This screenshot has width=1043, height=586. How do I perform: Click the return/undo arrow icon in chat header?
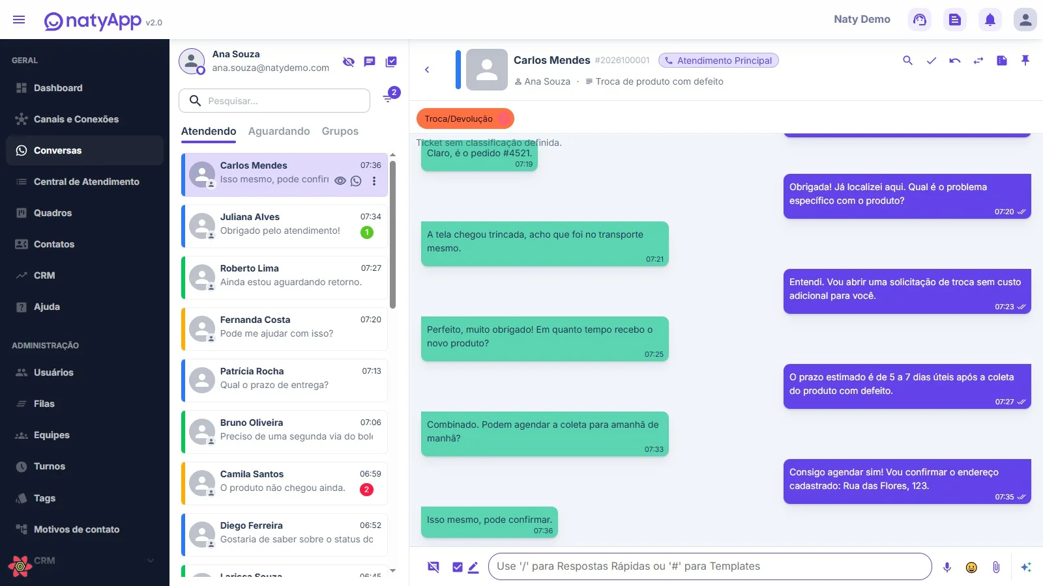coord(955,61)
